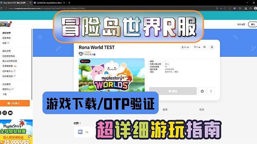Screen dimensions: 257x144
Task: Switch to the 商店 tab
Action: [202, 110]
